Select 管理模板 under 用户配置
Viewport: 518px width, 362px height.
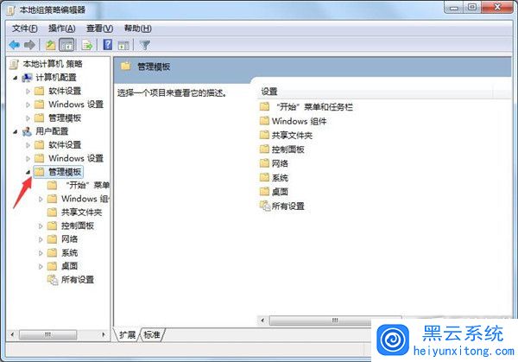click(65, 172)
